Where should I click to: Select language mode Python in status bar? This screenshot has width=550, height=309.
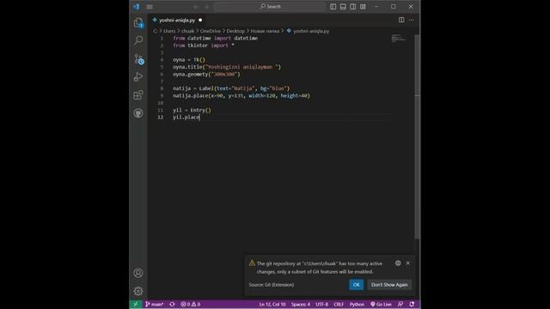pos(357,305)
